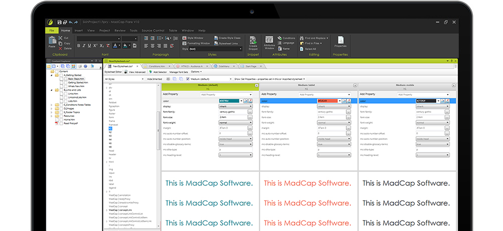Check the Whats New.htm checkbox

coord(66,86)
